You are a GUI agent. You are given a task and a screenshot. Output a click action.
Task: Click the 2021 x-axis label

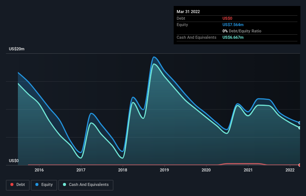tap(248, 170)
